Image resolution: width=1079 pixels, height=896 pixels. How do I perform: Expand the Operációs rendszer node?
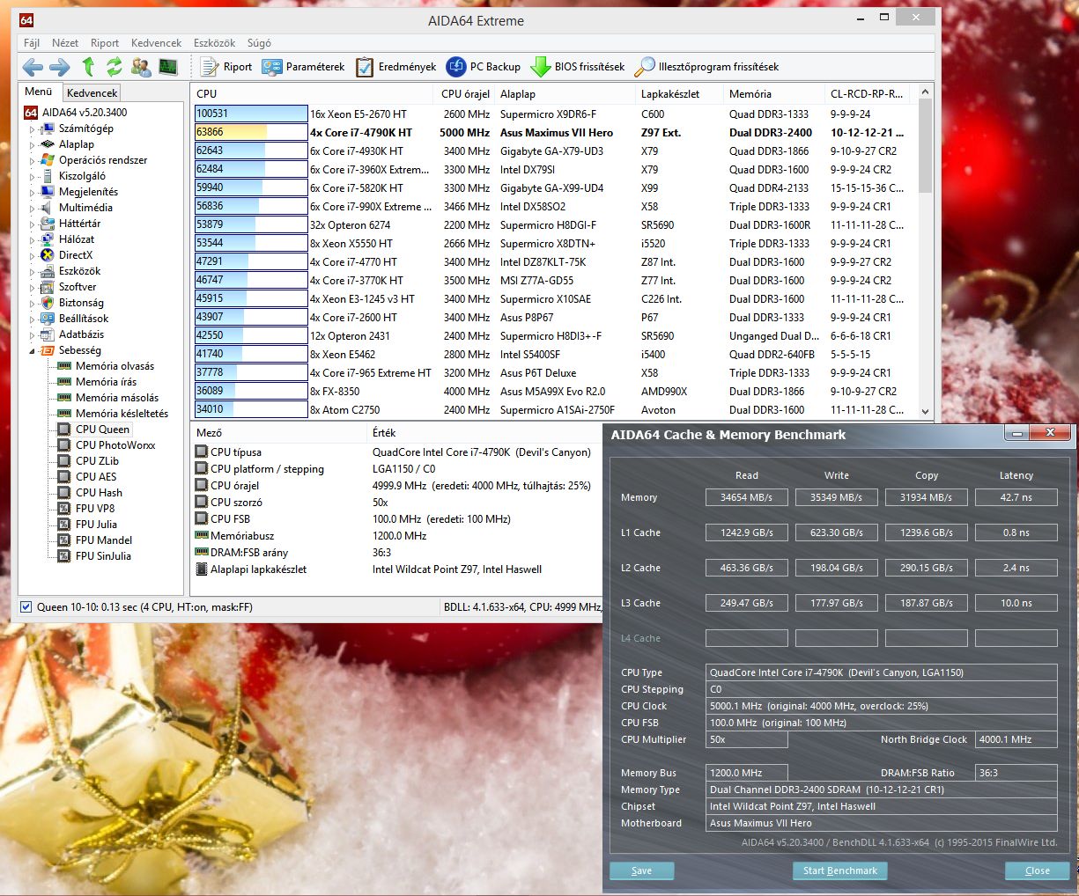pos(33,160)
